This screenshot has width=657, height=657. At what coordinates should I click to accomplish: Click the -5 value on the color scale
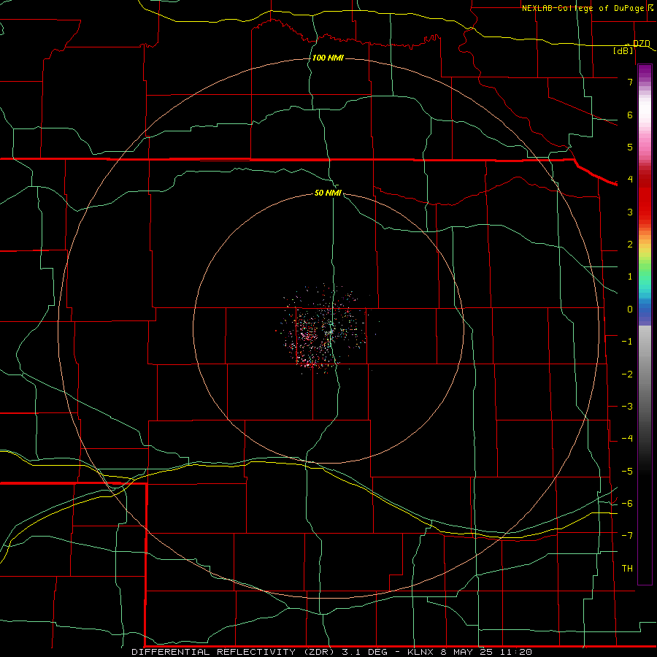[627, 472]
